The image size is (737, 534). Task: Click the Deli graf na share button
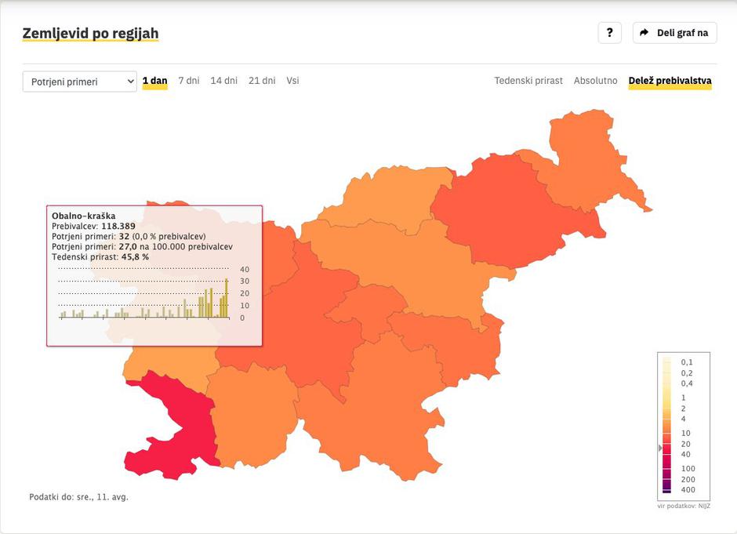point(674,33)
